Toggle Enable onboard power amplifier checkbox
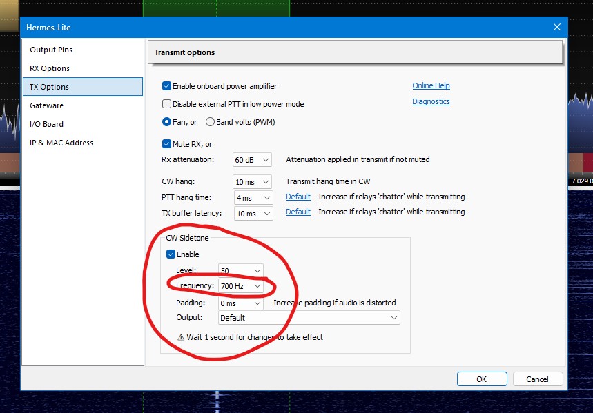Image resolution: width=593 pixels, height=413 pixels. (x=166, y=86)
